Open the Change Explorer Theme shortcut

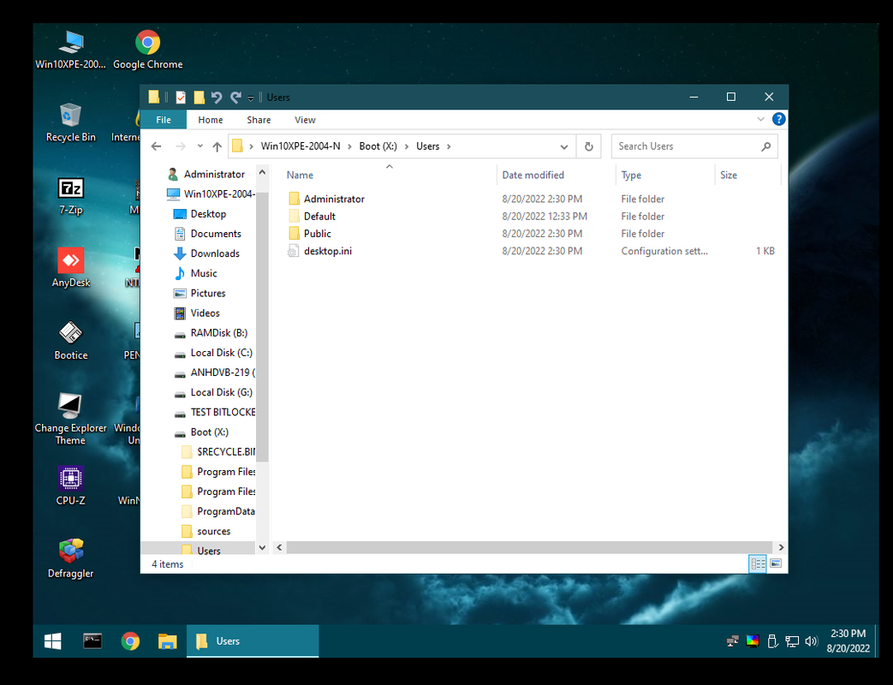coord(70,419)
